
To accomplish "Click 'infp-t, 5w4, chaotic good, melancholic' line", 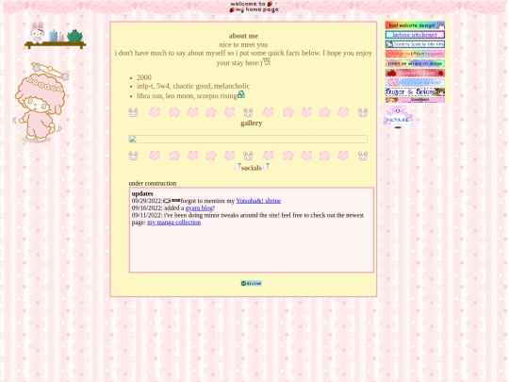I will coord(193,86).
